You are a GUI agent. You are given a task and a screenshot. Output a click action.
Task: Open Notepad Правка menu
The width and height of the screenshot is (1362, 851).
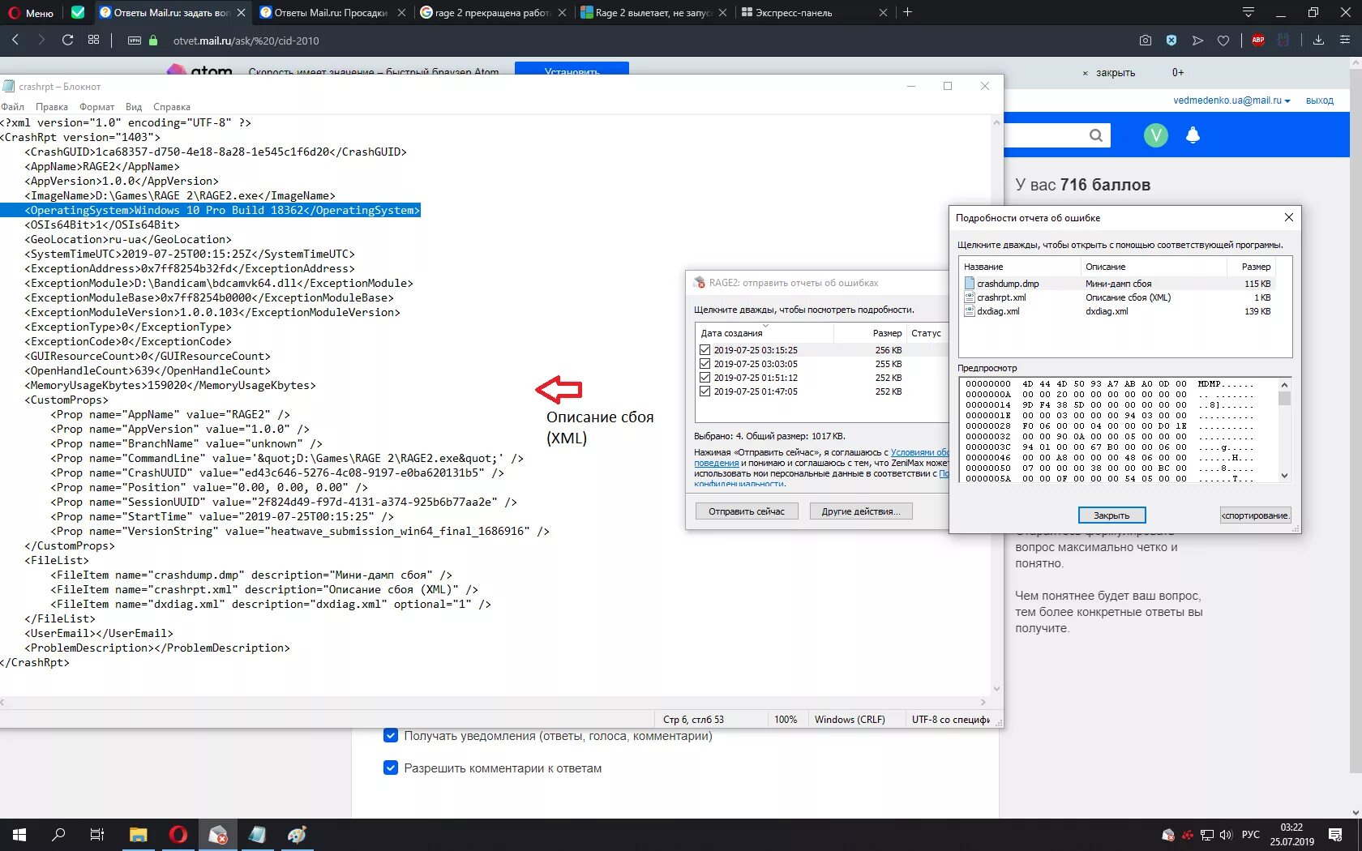tap(52, 107)
